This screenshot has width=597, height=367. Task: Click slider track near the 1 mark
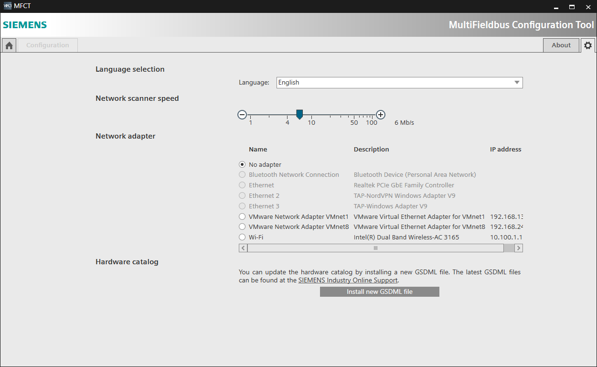point(251,115)
